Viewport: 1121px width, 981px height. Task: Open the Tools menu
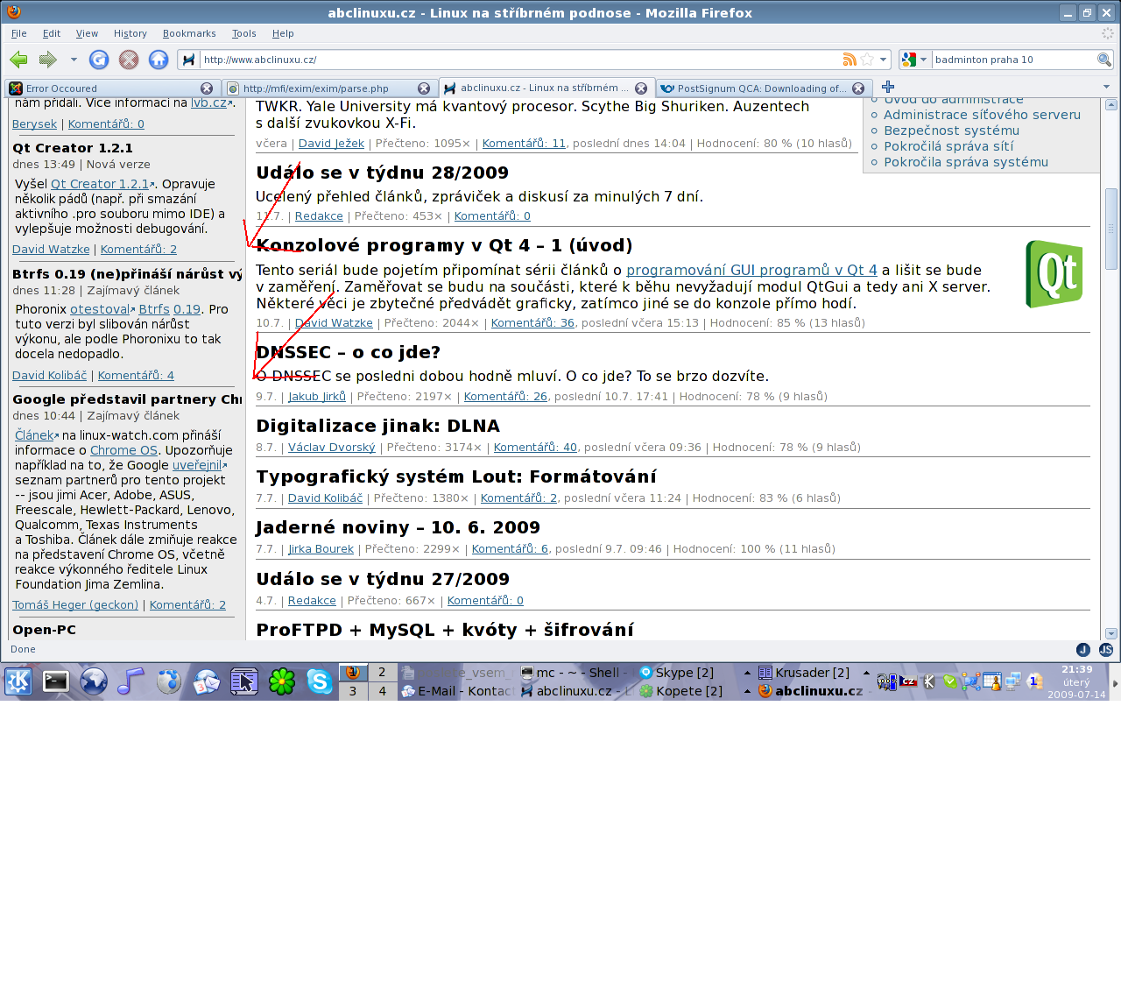click(x=244, y=33)
